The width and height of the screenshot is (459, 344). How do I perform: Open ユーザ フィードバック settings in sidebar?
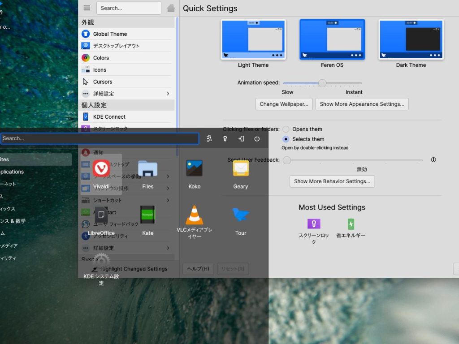(x=126, y=224)
